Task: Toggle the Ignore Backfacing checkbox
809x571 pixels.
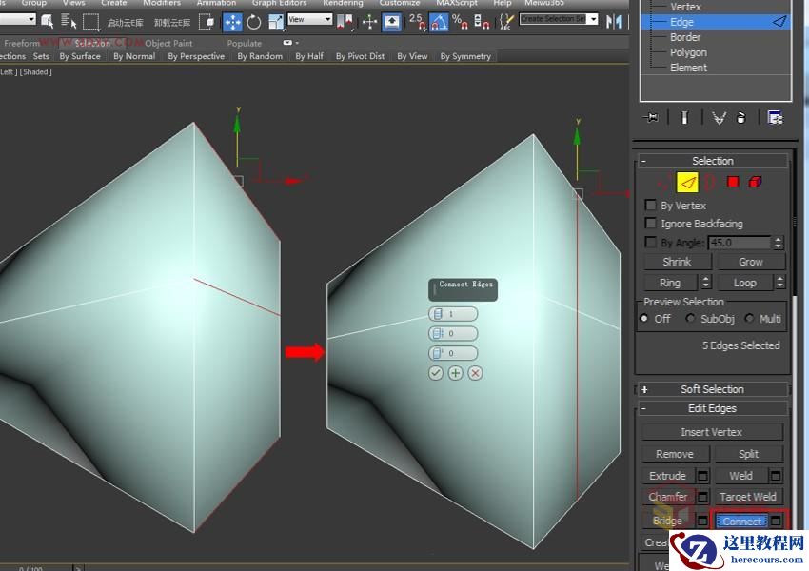Action: (651, 223)
